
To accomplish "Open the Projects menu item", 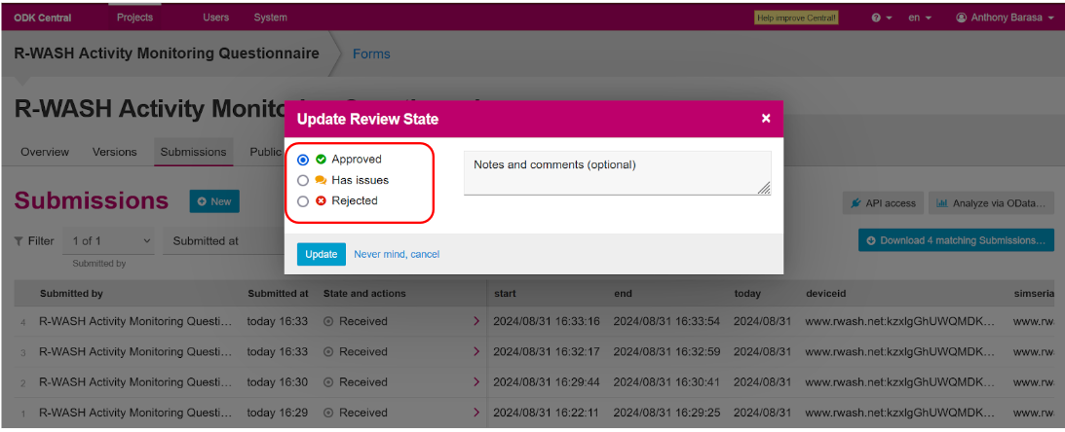I will pos(134,18).
